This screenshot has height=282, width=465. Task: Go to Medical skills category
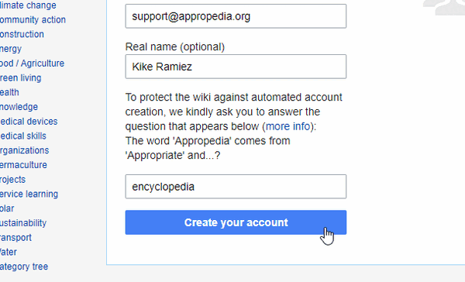pos(23,136)
